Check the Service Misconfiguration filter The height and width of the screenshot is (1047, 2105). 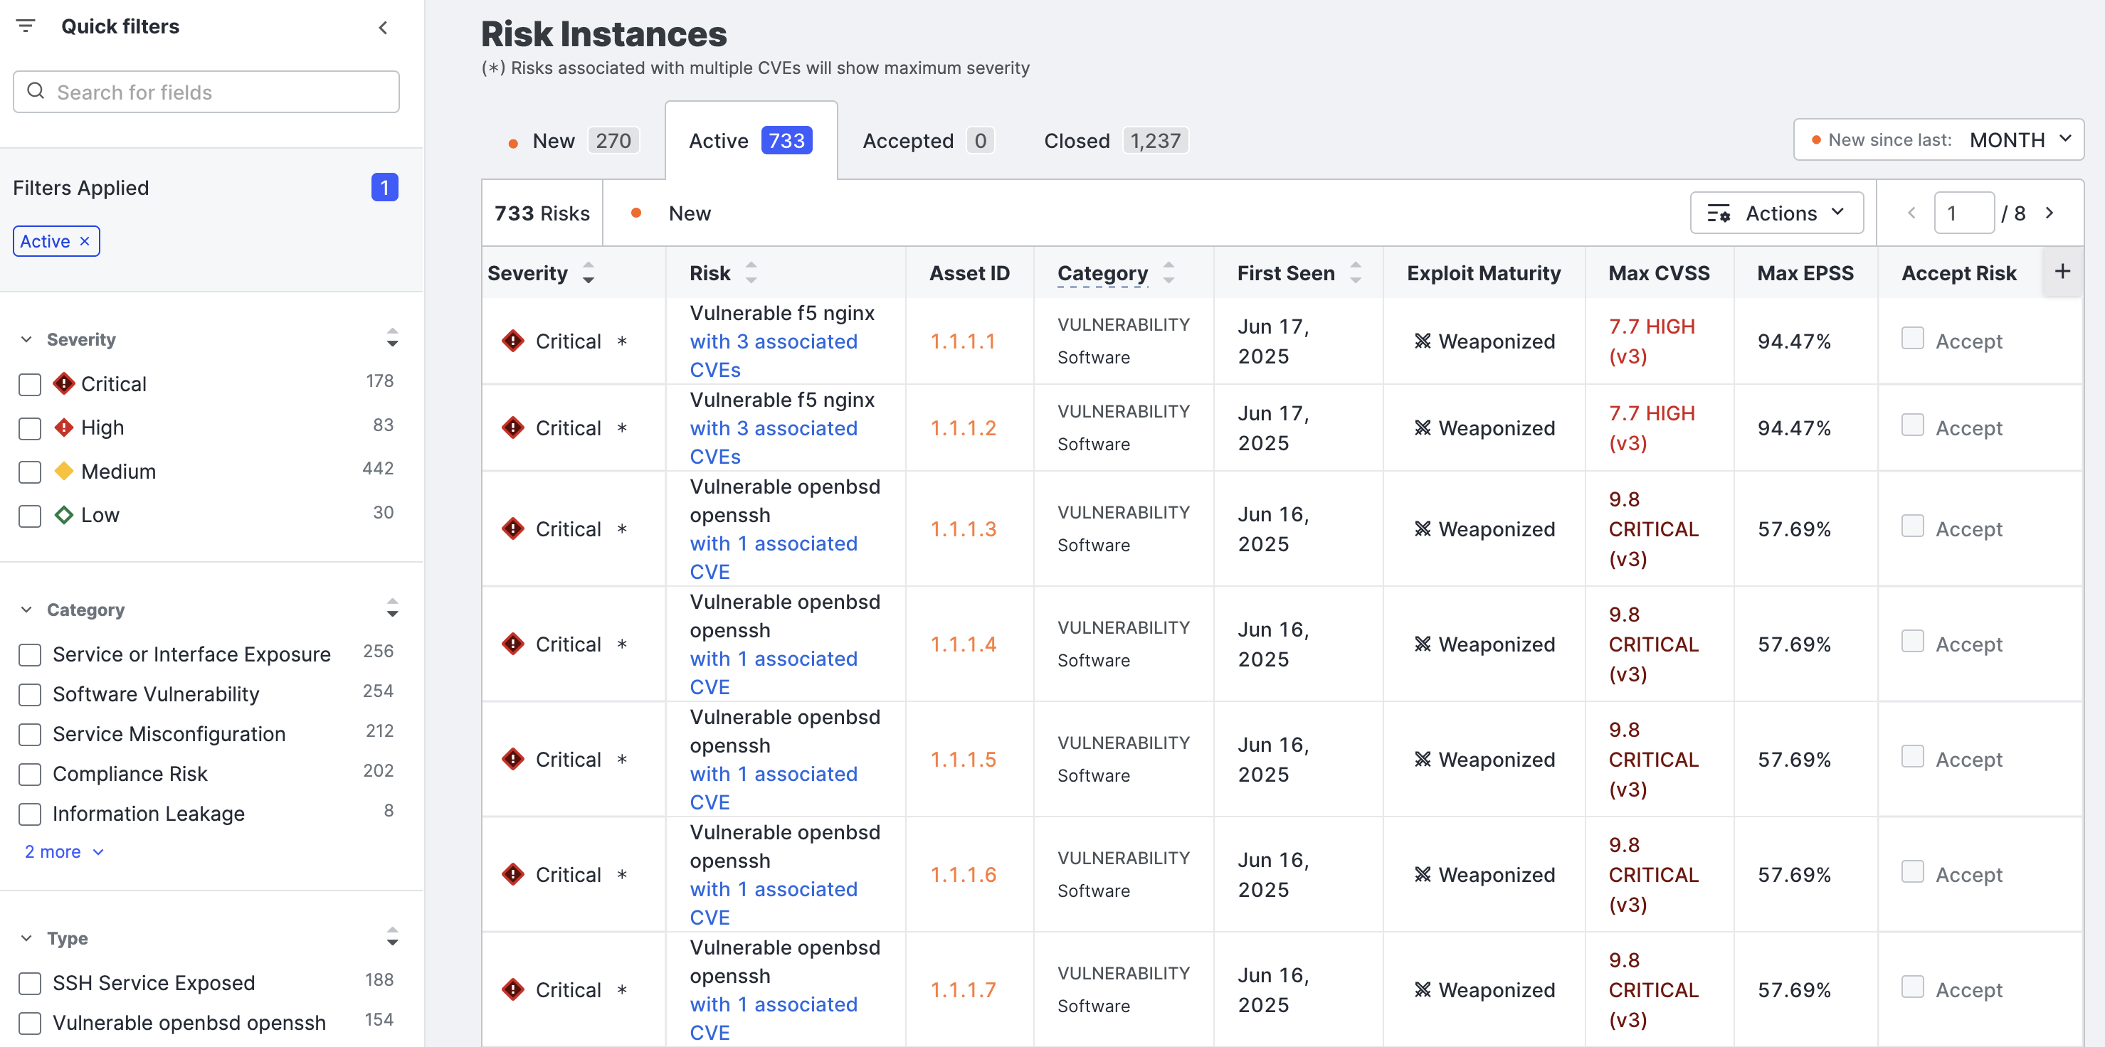coord(30,735)
